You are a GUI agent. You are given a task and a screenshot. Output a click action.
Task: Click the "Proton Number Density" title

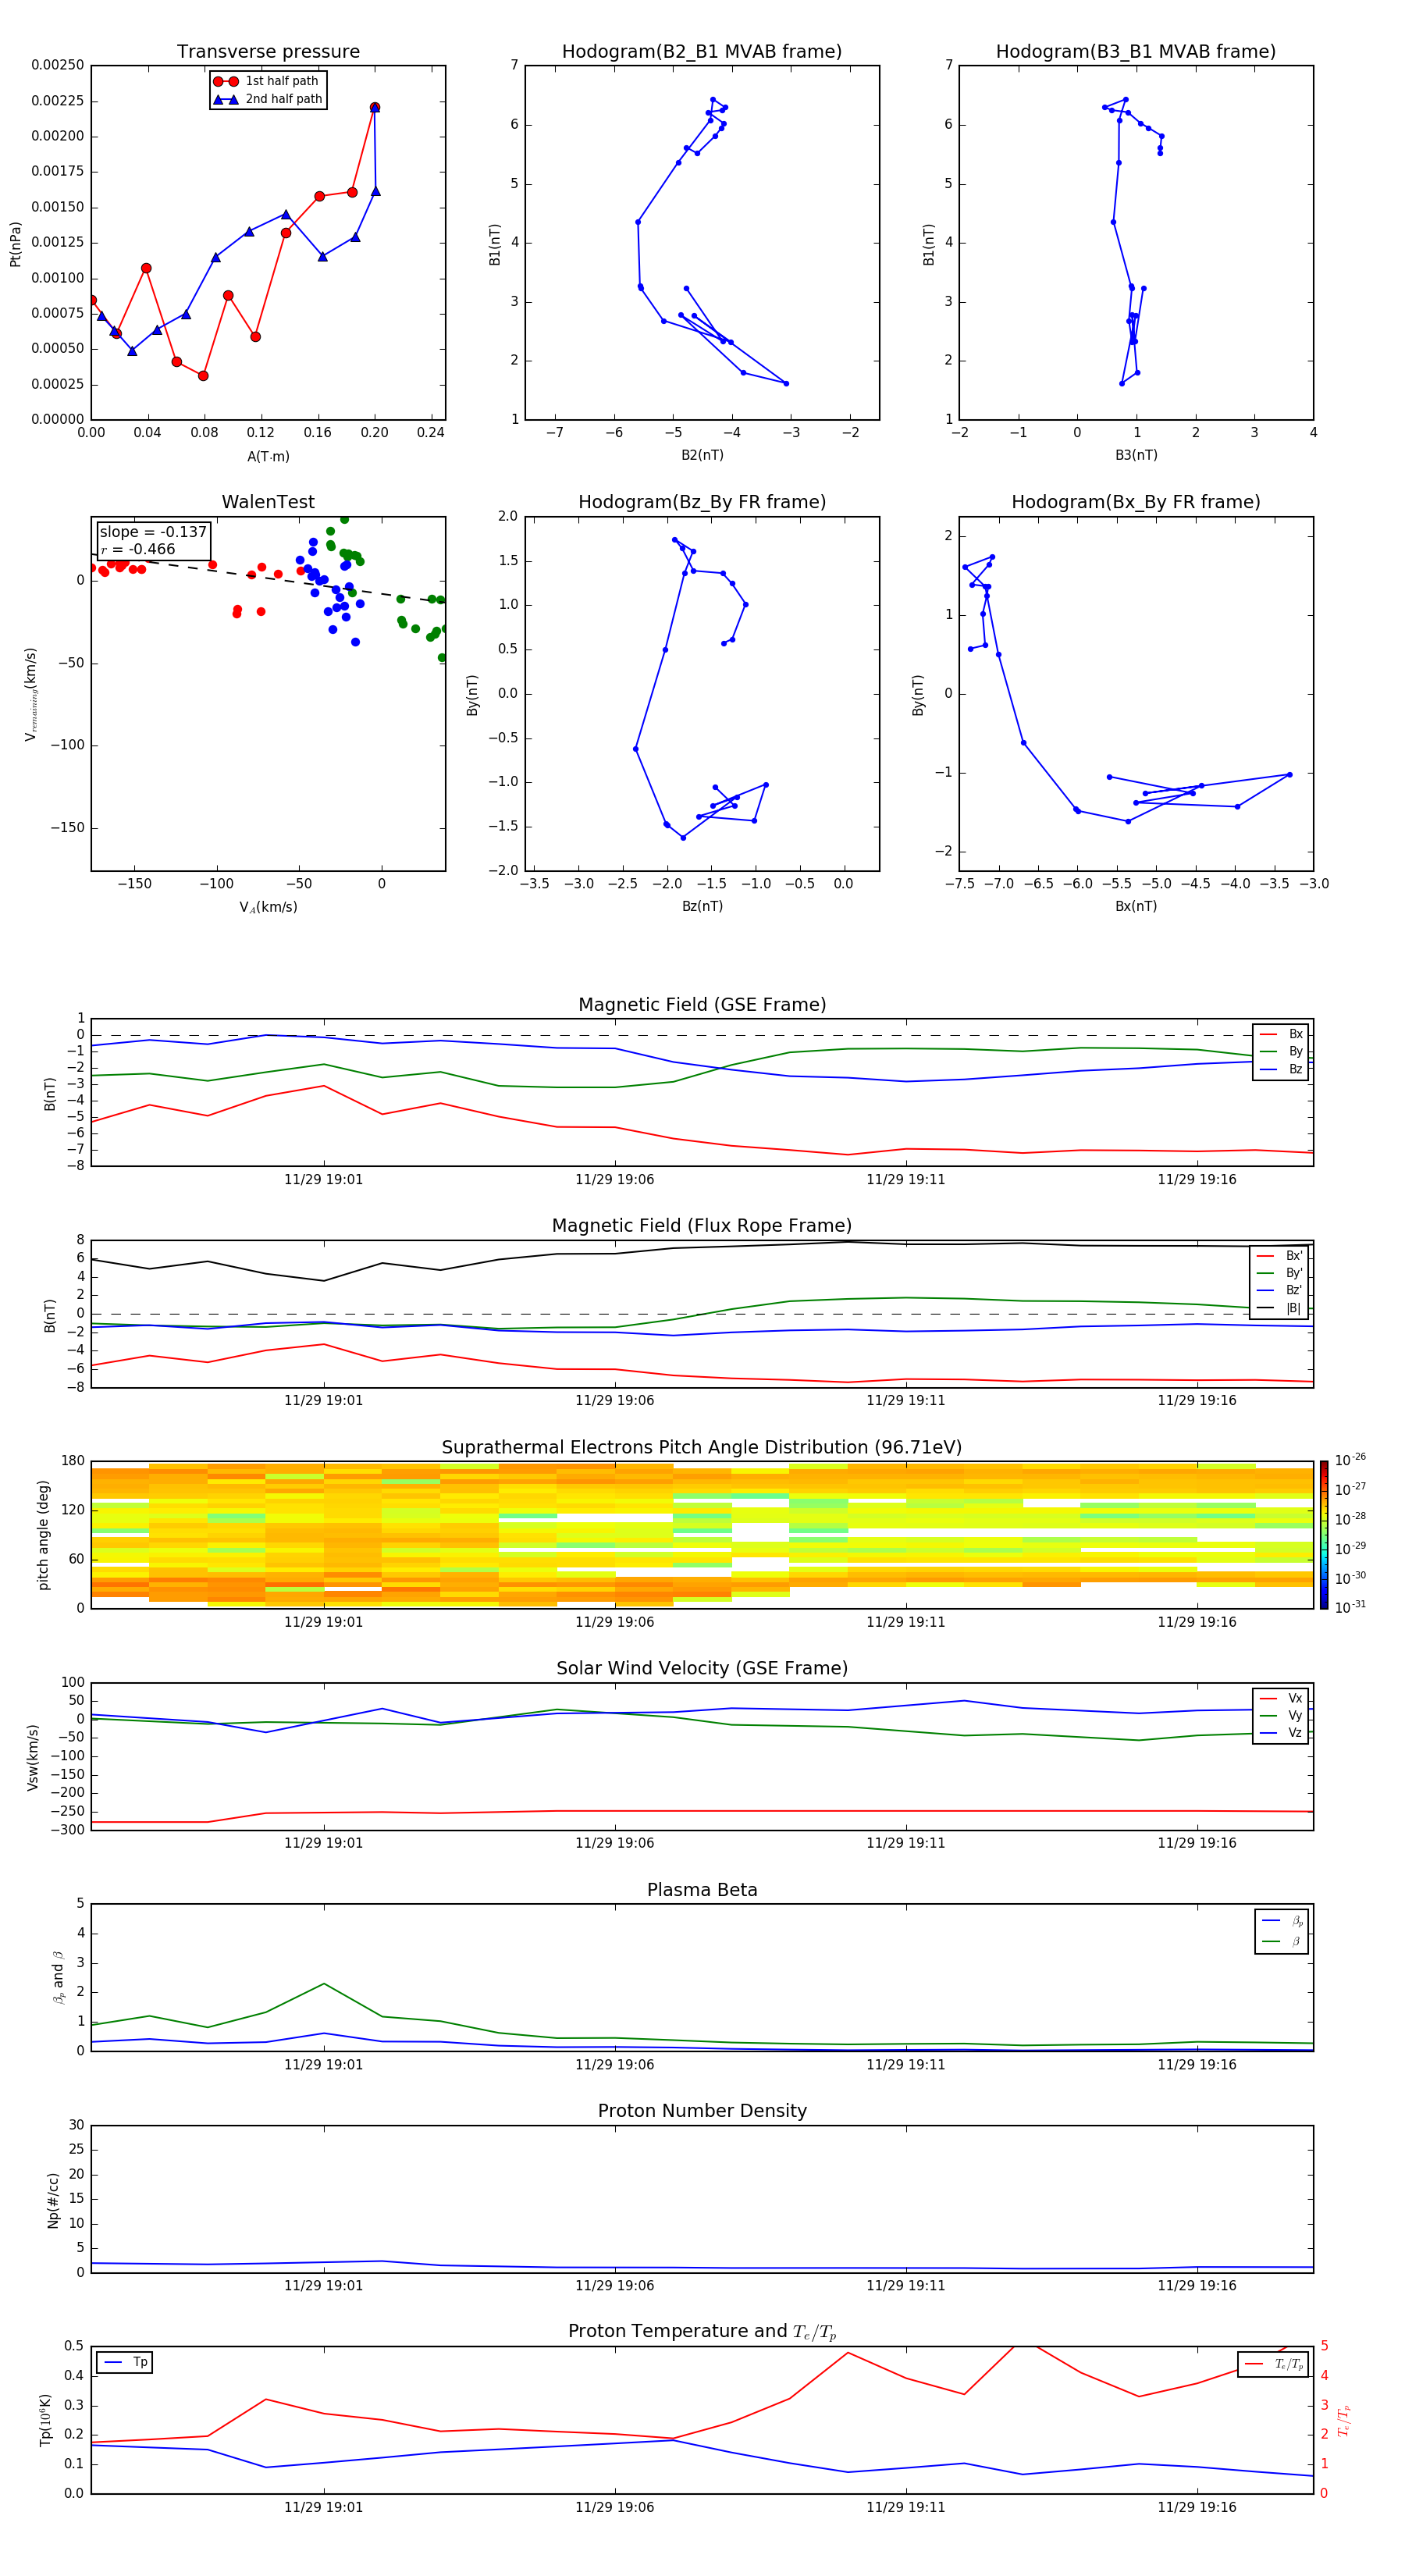coord(701,2111)
